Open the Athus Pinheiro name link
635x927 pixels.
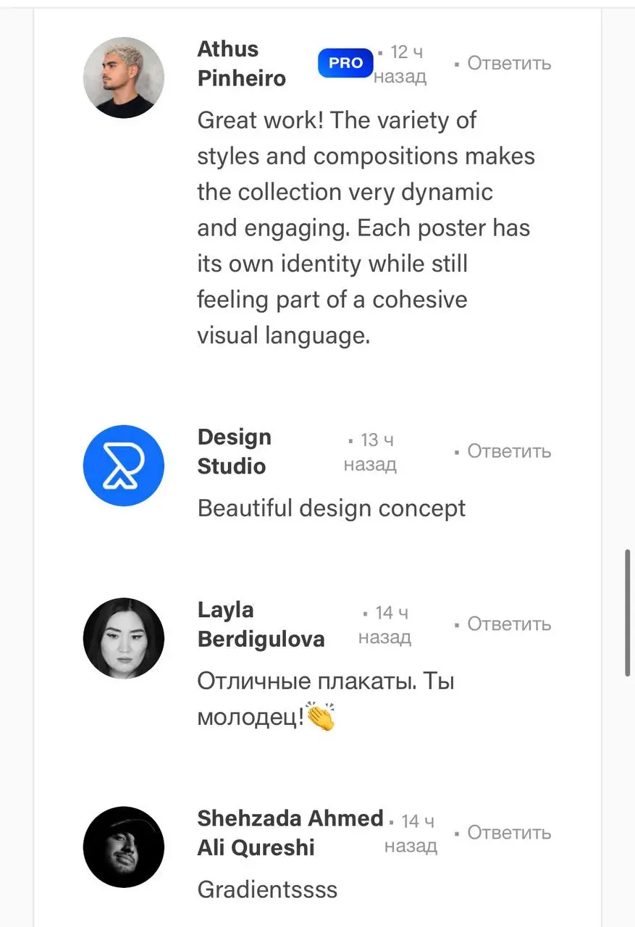coord(242,64)
